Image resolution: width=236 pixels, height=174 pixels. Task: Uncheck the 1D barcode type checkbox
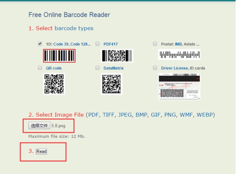[x=40, y=43]
